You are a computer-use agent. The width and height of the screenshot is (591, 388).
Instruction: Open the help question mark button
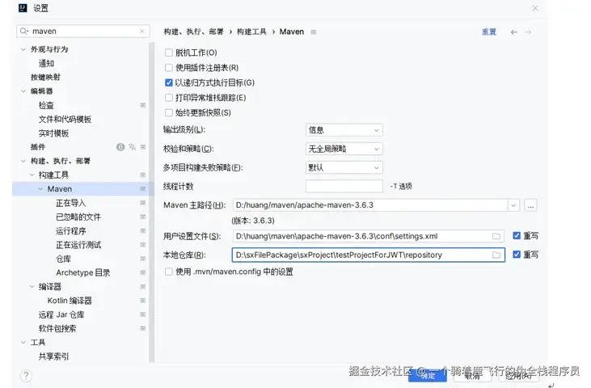26,376
